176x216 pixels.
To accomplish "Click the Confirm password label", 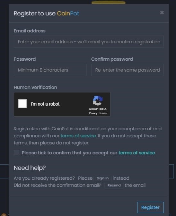I will (x=112, y=59).
